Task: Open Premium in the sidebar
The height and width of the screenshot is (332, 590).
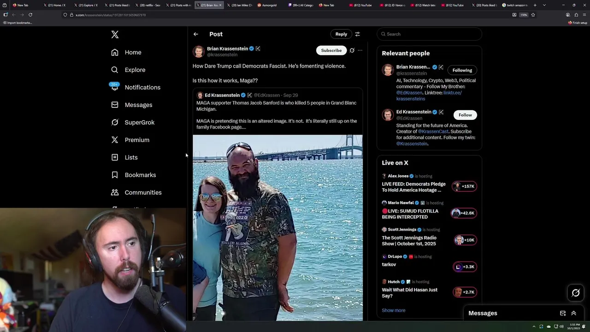Action: (130, 140)
